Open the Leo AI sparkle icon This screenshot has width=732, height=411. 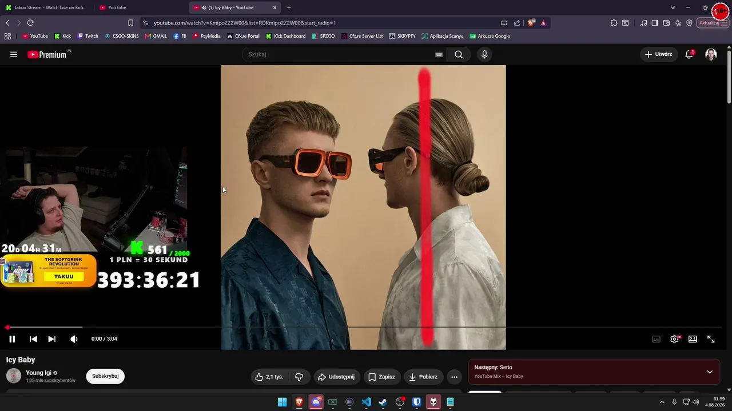click(x=678, y=23)
